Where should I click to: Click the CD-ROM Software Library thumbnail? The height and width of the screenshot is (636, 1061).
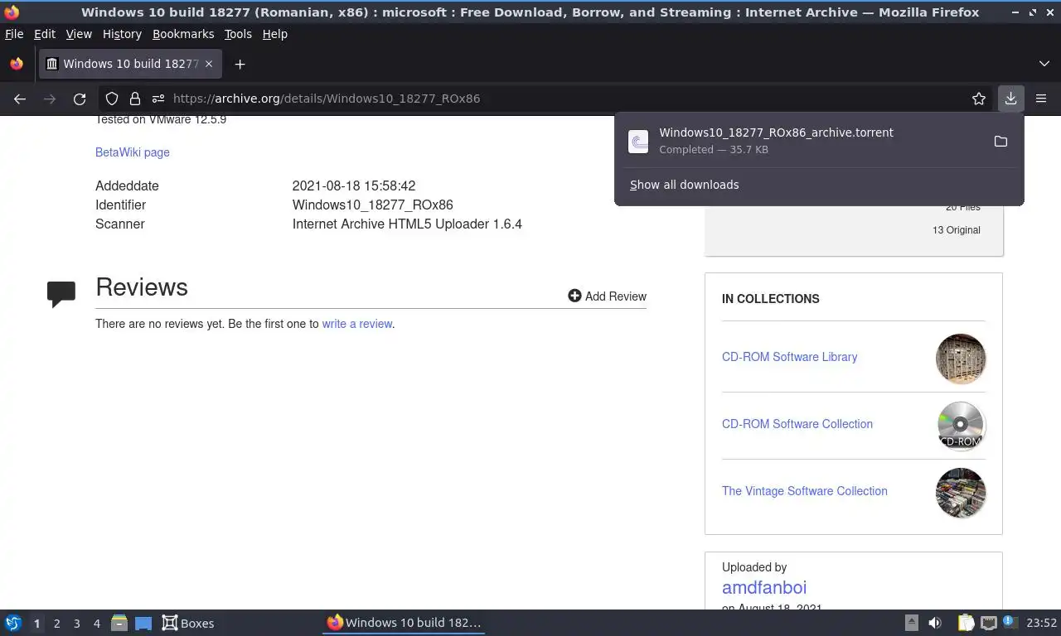click(961, 359)
